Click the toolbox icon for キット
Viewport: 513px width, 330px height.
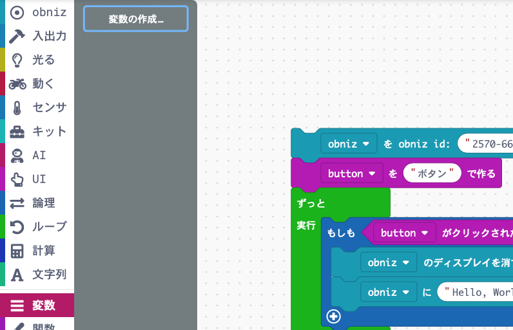tap(17, 131)
